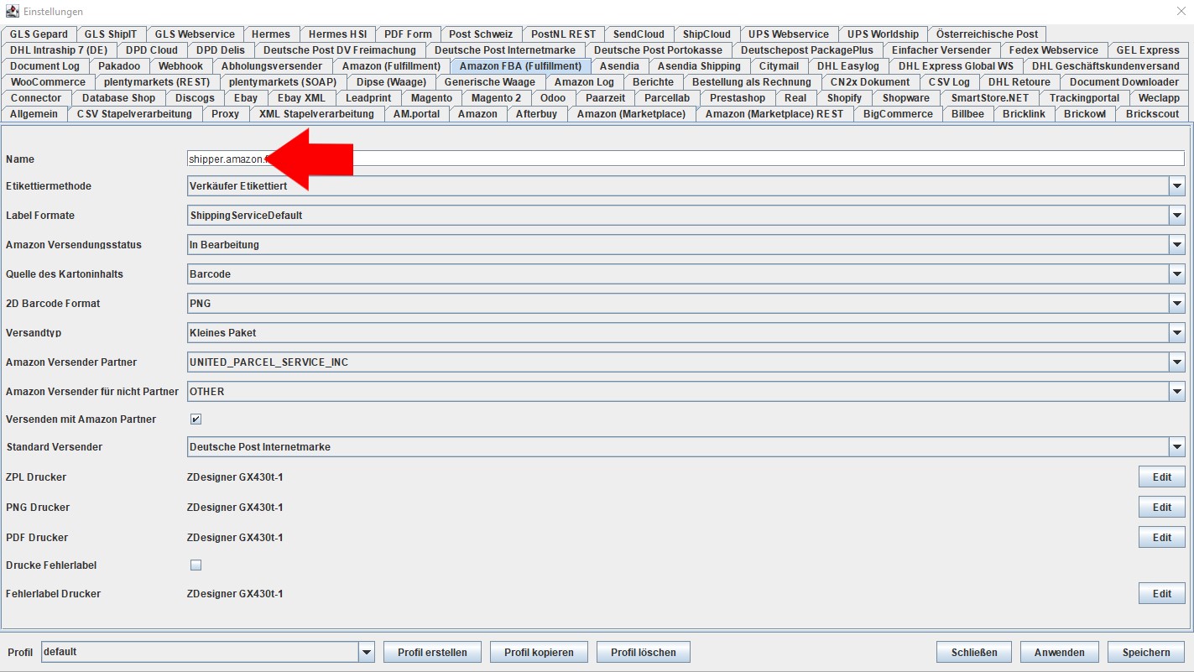
Task: Switch to ShipCloud tab
Action: 706,34
